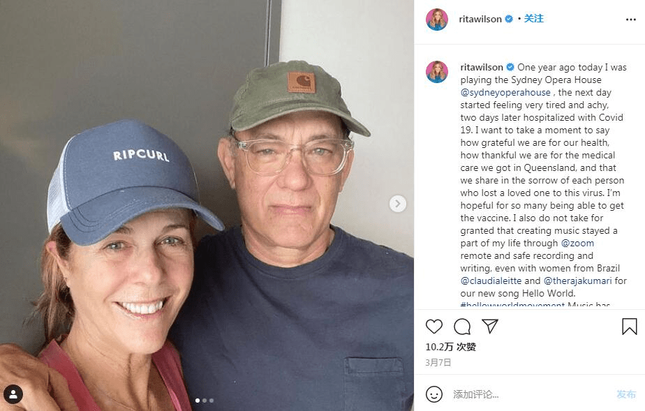Image resolution: width=645 pixels, height=411 pixels.
Task: View the 10.2万 likes count
Action: [450, 347]
